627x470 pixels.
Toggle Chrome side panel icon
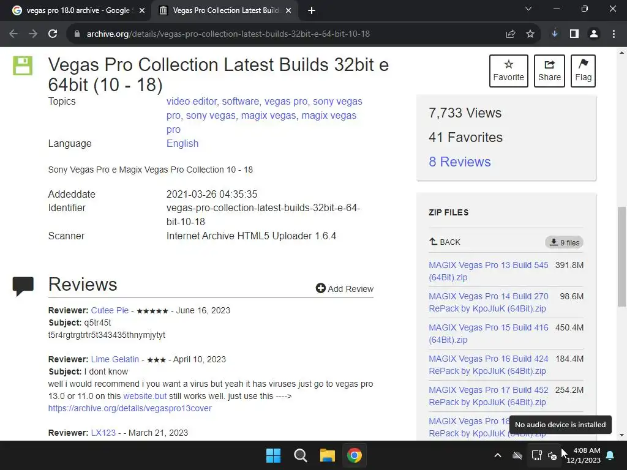(x=574, y=34)
